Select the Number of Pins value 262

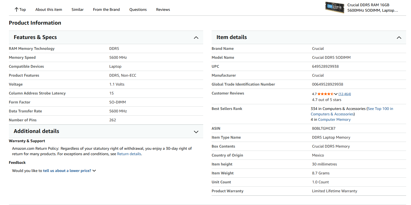113,120
